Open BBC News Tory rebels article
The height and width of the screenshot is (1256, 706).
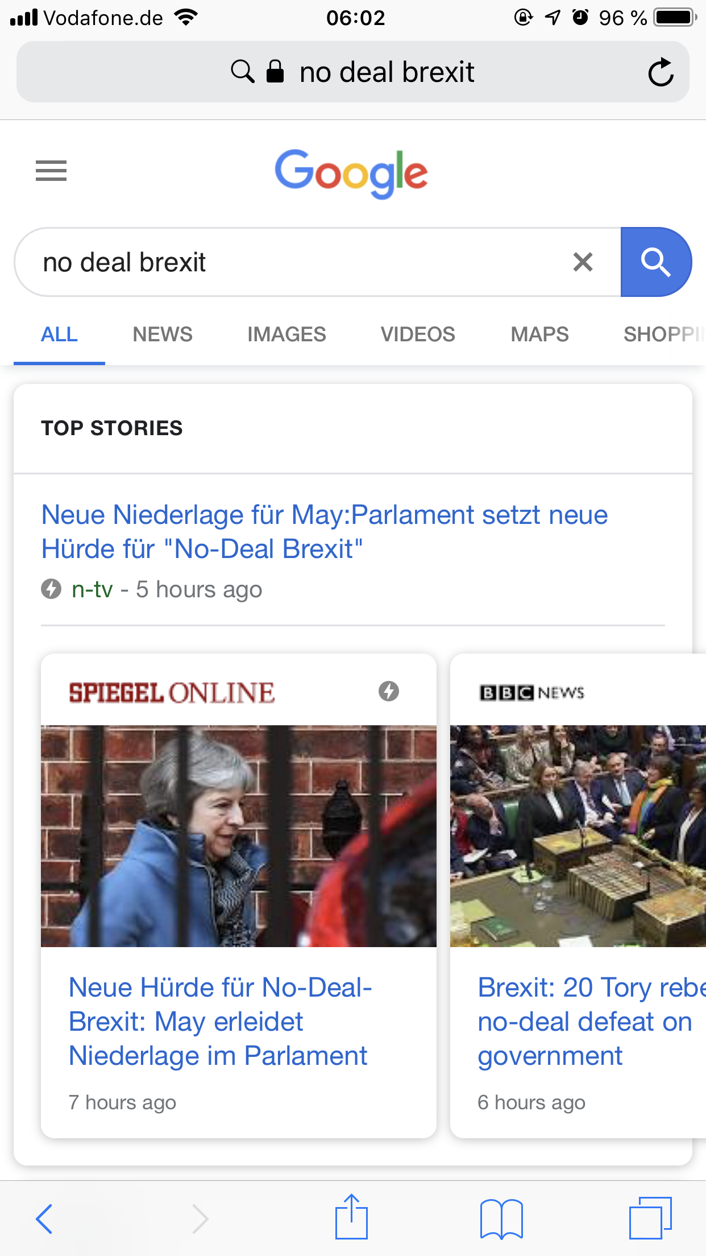click(591, 1022)
